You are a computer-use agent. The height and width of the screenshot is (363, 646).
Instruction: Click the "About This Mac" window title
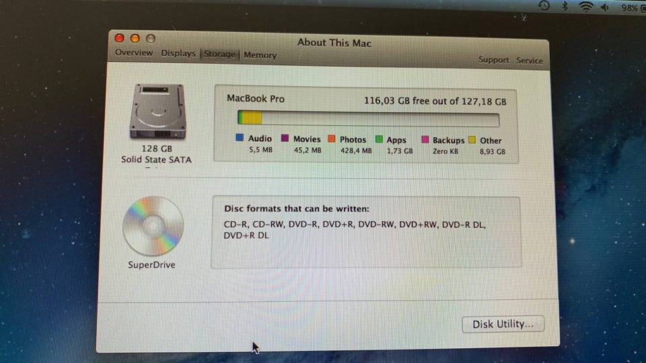point(334,43)
